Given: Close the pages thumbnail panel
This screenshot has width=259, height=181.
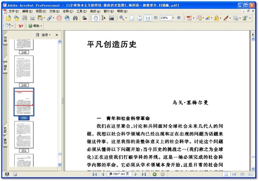Looking at the screenshot, I should click(57, 35).
